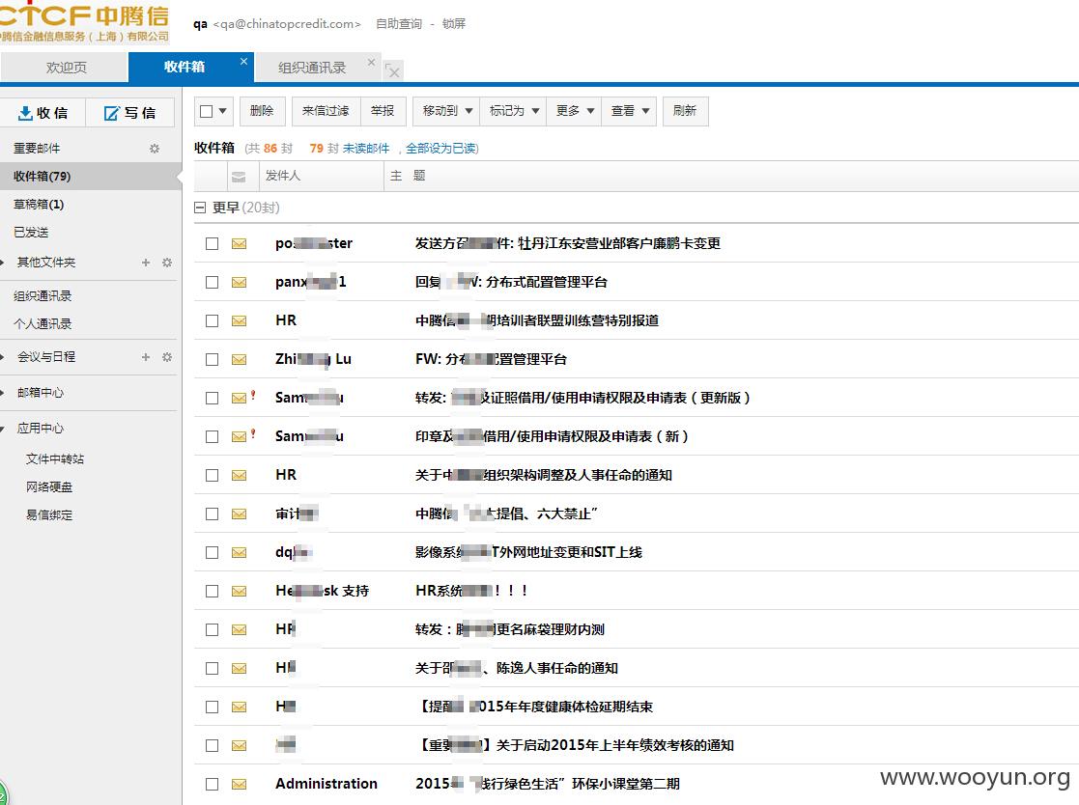This screenshot has width=1079, height=805.
Task: Open settings gear next to 重要邮件
Action: 155,149
